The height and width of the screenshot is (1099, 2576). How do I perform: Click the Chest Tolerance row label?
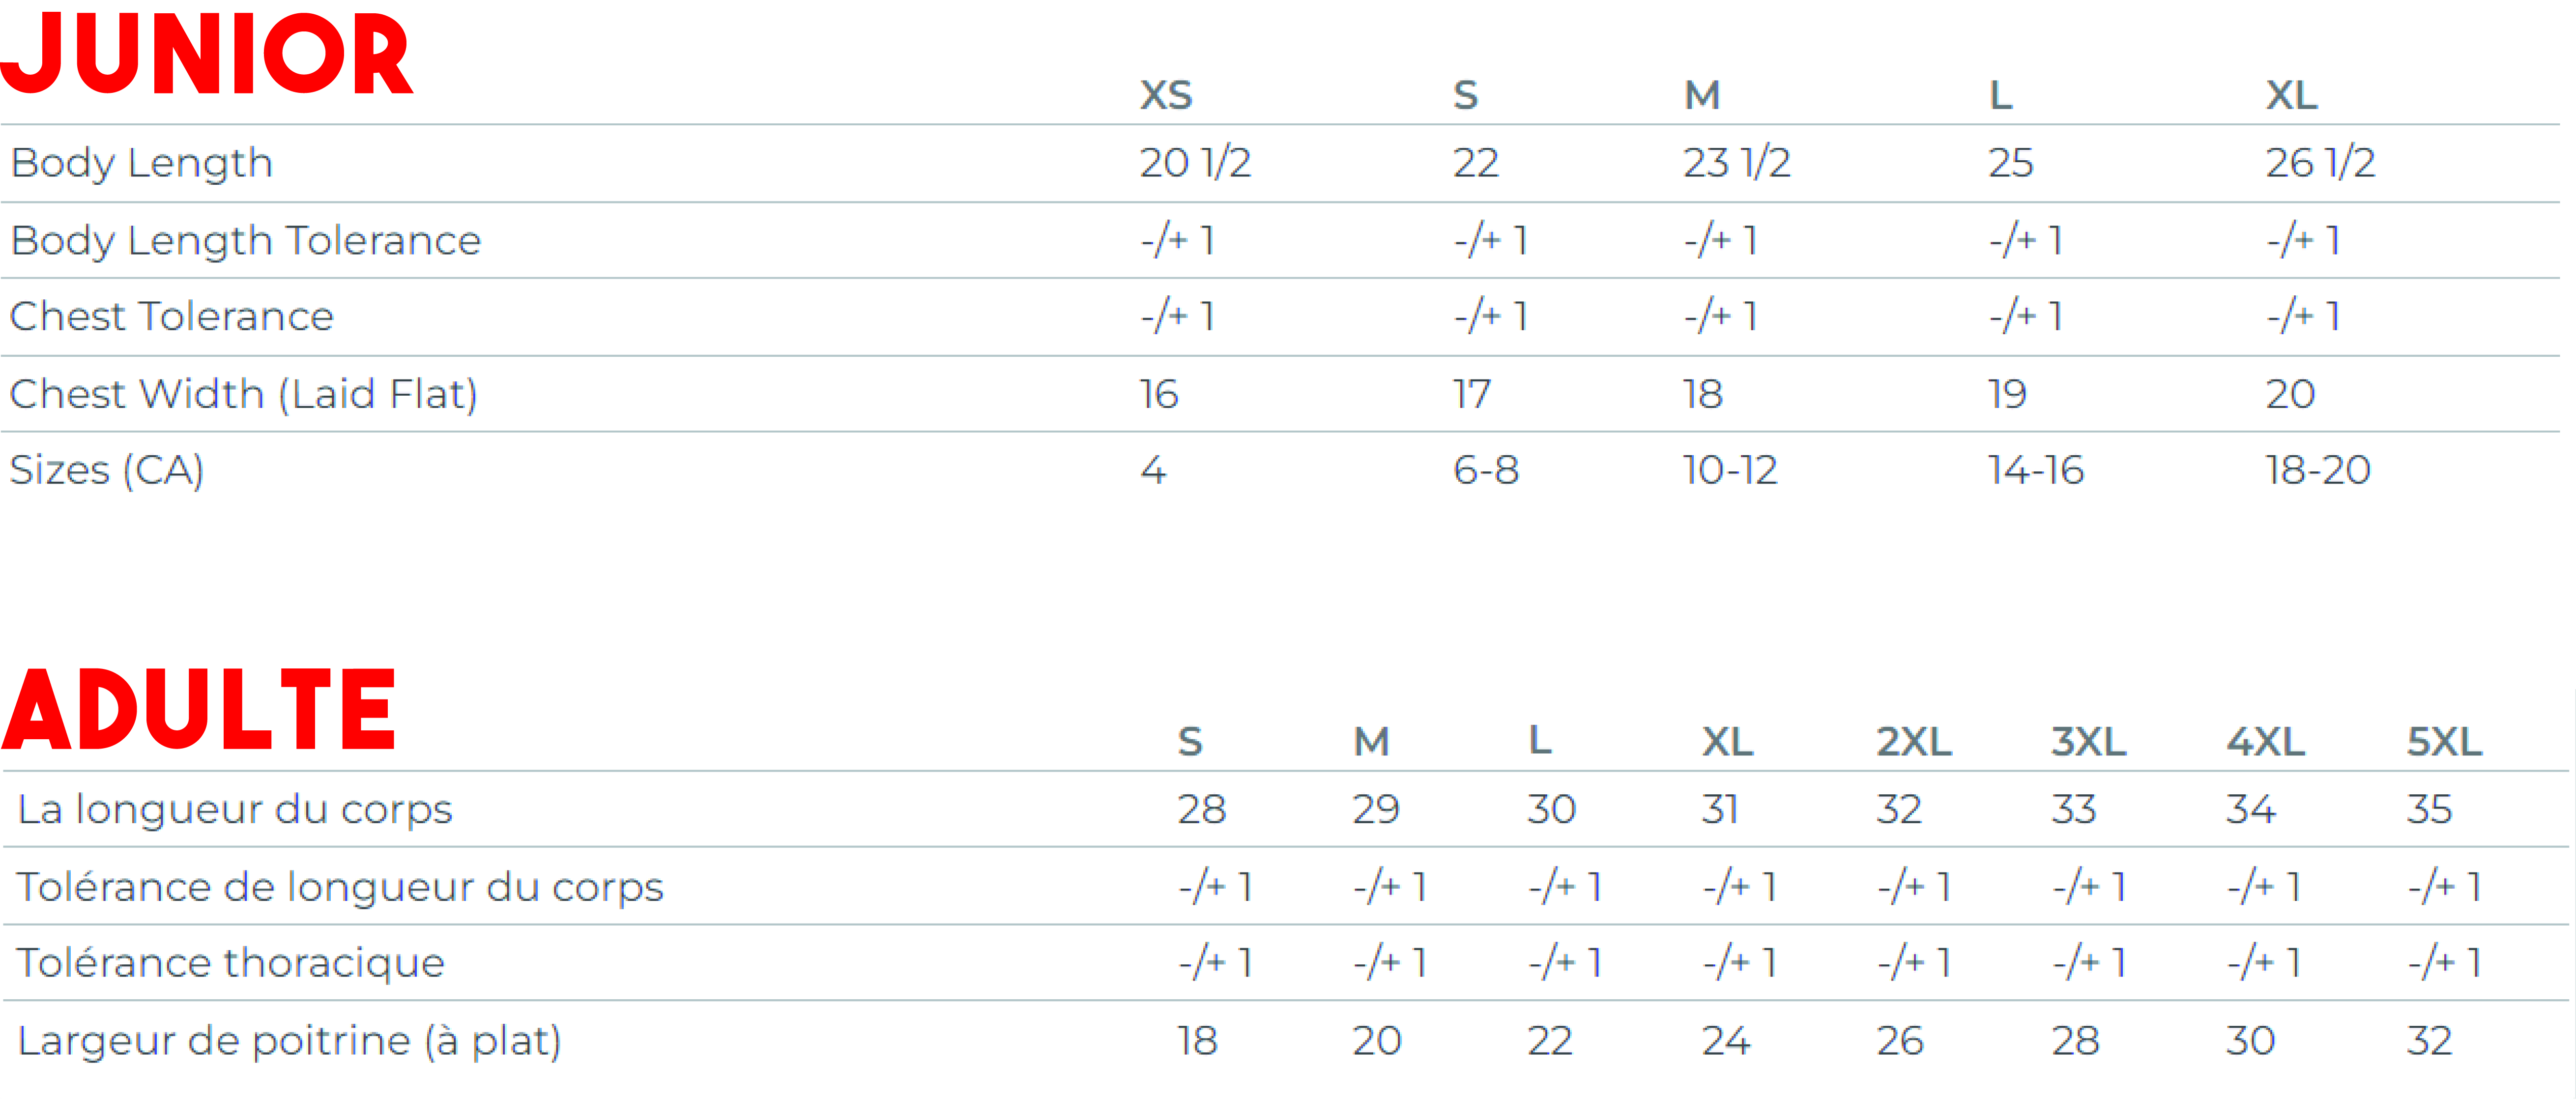point(171,317)
